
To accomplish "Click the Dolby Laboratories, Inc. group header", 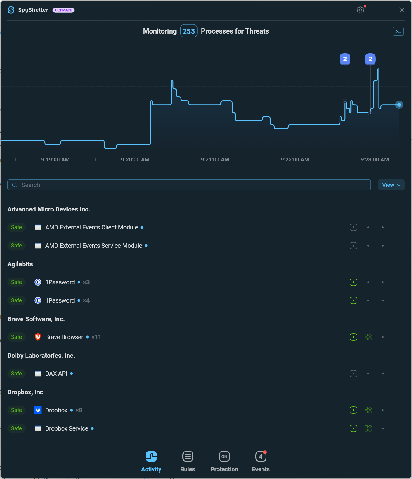I will coord(41,356).
